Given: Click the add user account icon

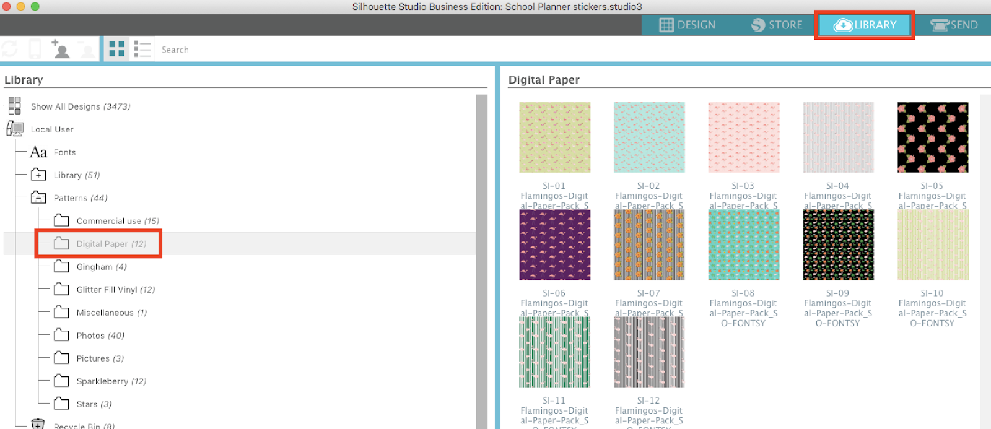Looking at the screenshot, I should click(x=61, y=49).
